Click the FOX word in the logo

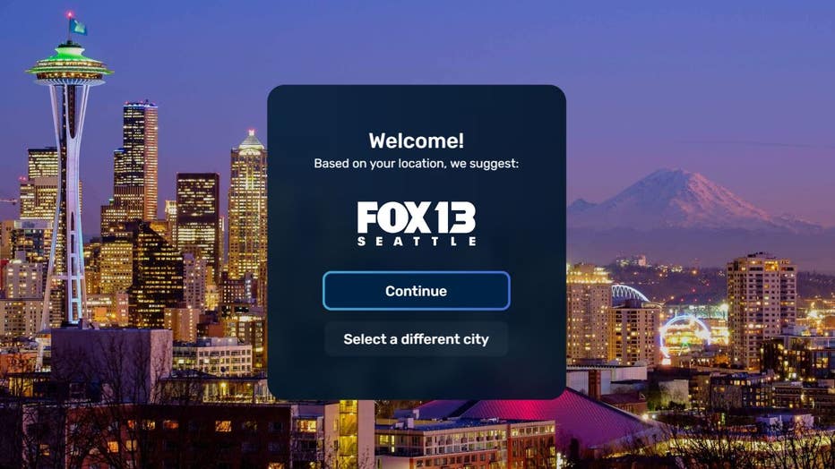point(393,217)
